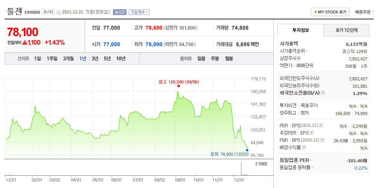Click the 하한가 54,700 text

[x=180, y=44]
